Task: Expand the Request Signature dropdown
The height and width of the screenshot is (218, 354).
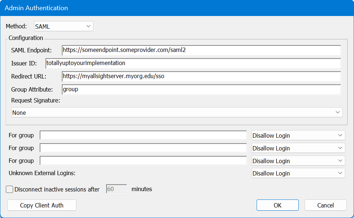Action: click(177, 113)
